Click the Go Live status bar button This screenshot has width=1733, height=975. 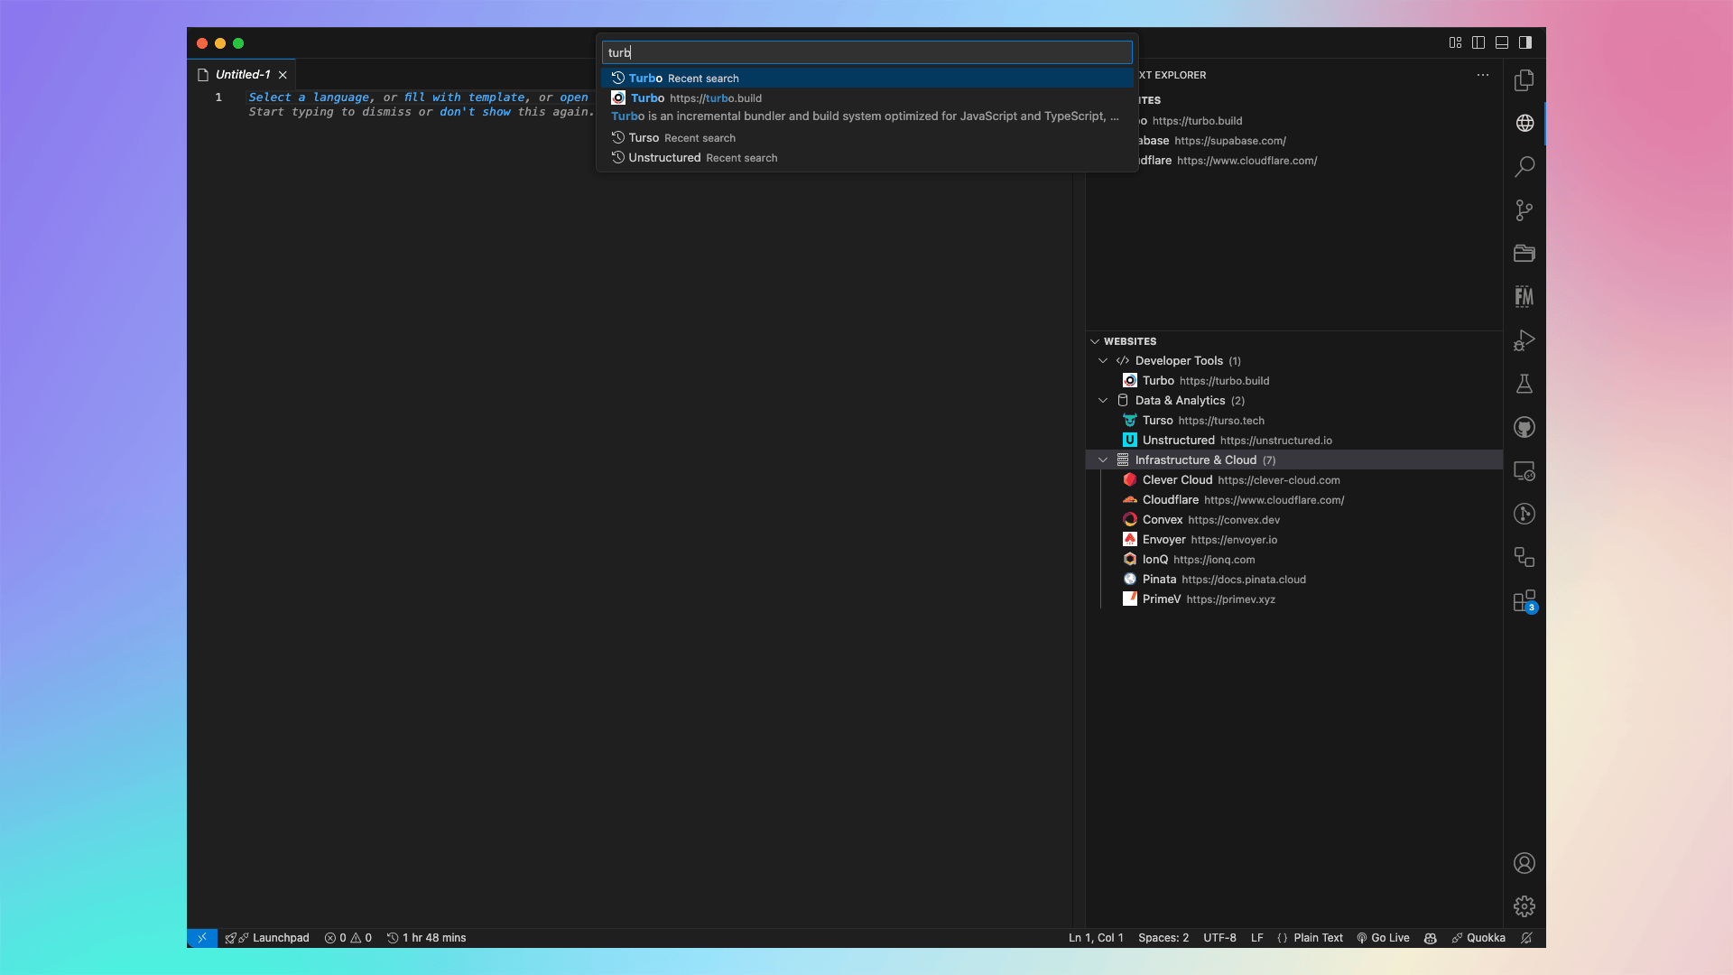(x=1383, y=937)
